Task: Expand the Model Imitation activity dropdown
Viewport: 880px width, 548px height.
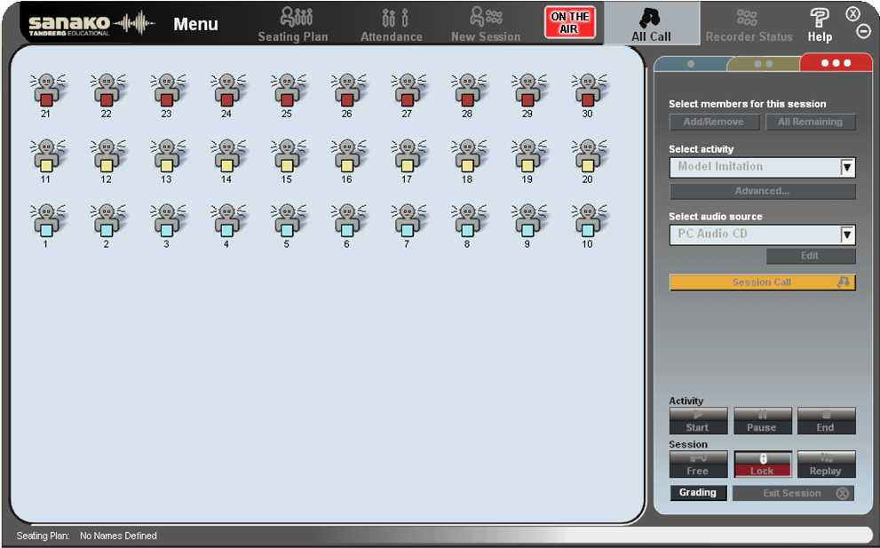Action: click(847, 167)
